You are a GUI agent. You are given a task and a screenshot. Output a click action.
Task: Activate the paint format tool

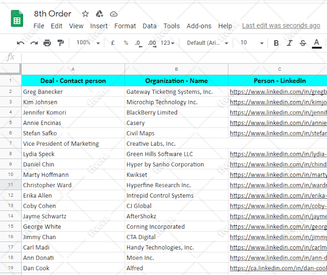click(x=61, y=43)
